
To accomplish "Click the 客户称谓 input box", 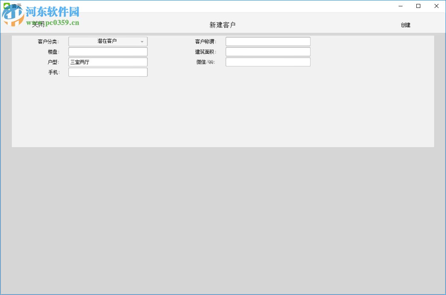I will (x=268, y=41).
